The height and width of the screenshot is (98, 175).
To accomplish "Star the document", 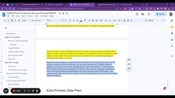I will pos(60,13).
